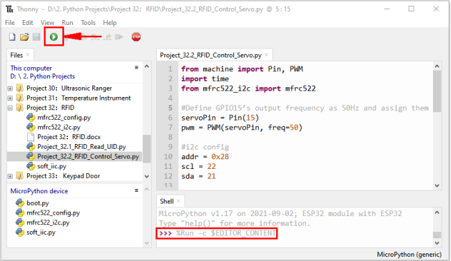Image resolution: width=451 pixels, height=261 pixels.
Task: Close the Shell tab
Action: 178,201
